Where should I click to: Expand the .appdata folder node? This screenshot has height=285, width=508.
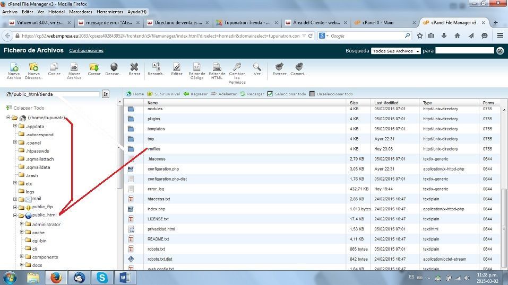tap(15, 126)
